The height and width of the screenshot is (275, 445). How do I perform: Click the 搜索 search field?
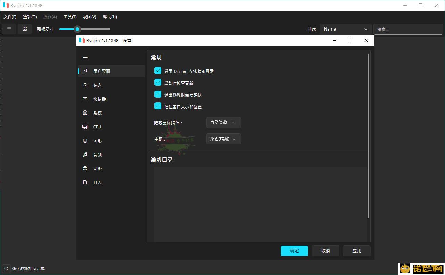tap(408, 29)
